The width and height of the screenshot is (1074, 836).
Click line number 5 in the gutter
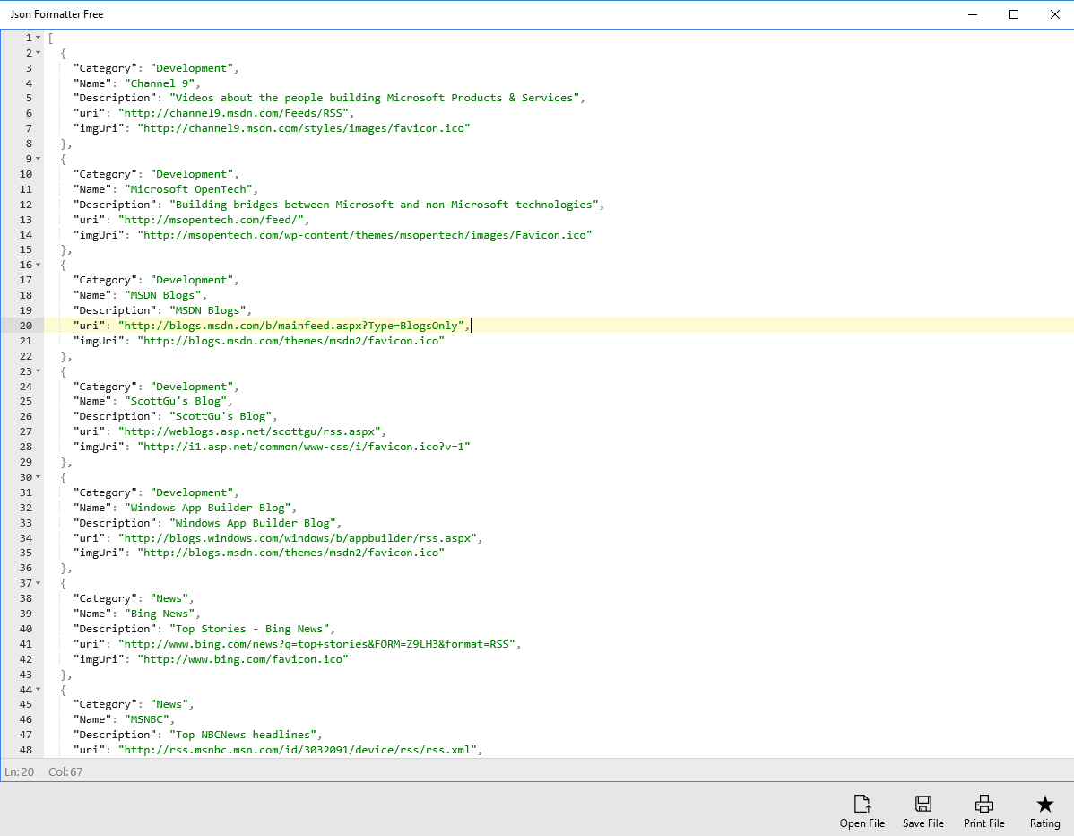[29, 98]
